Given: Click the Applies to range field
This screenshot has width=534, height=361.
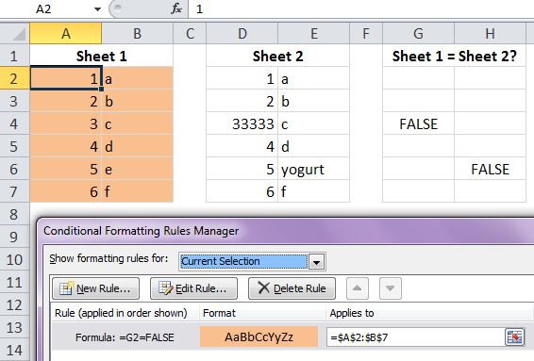Looking at the screenshot, I should pos(415,337).
